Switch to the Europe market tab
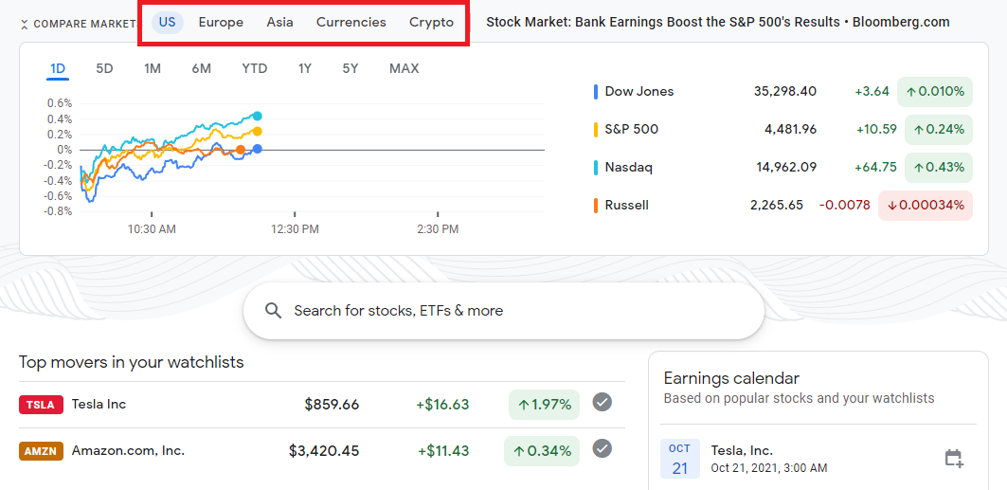 (221, 23)
